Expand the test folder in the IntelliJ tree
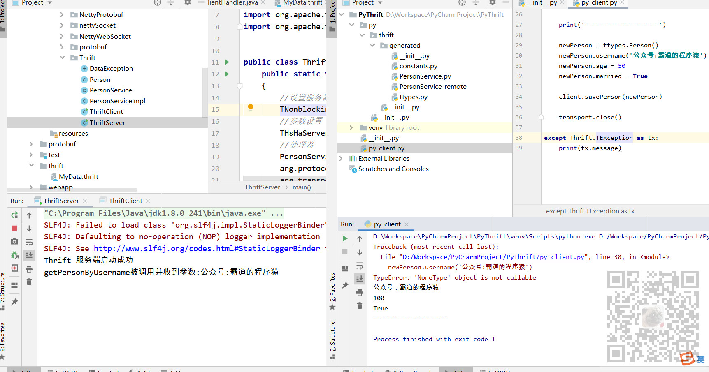Image resolution: width=709 pixels, height=372 pixels. tap(31, 155)
